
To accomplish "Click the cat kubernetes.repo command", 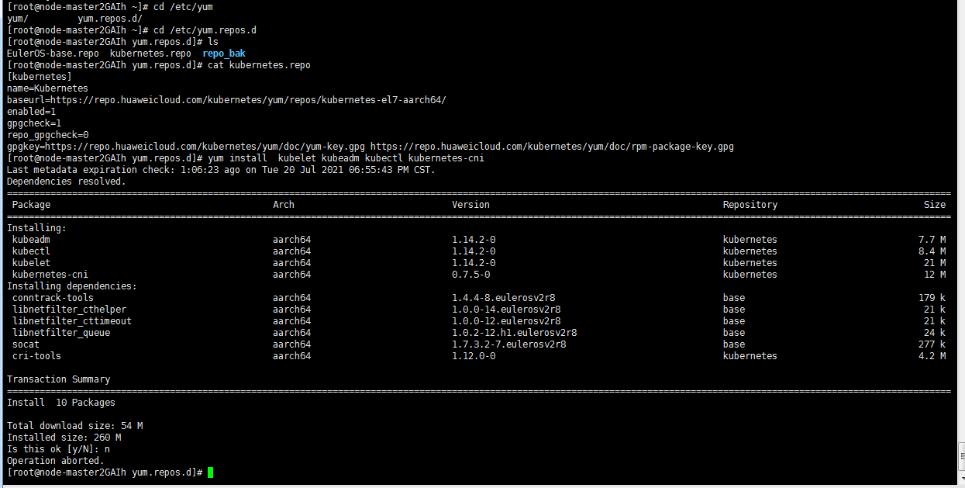I will click(259, 65).
